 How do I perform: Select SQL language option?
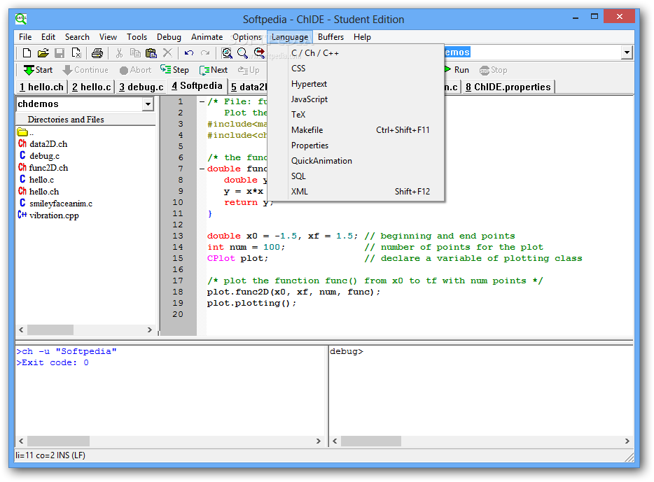coord(356,176)
